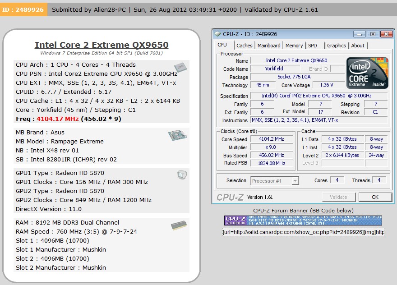
Task: Click the Intel Core 2 Extreme QX9650 heading
Action: coord(100,45)
